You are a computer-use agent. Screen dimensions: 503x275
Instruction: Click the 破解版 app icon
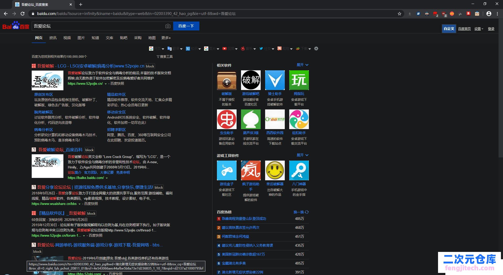coord(227,80)
